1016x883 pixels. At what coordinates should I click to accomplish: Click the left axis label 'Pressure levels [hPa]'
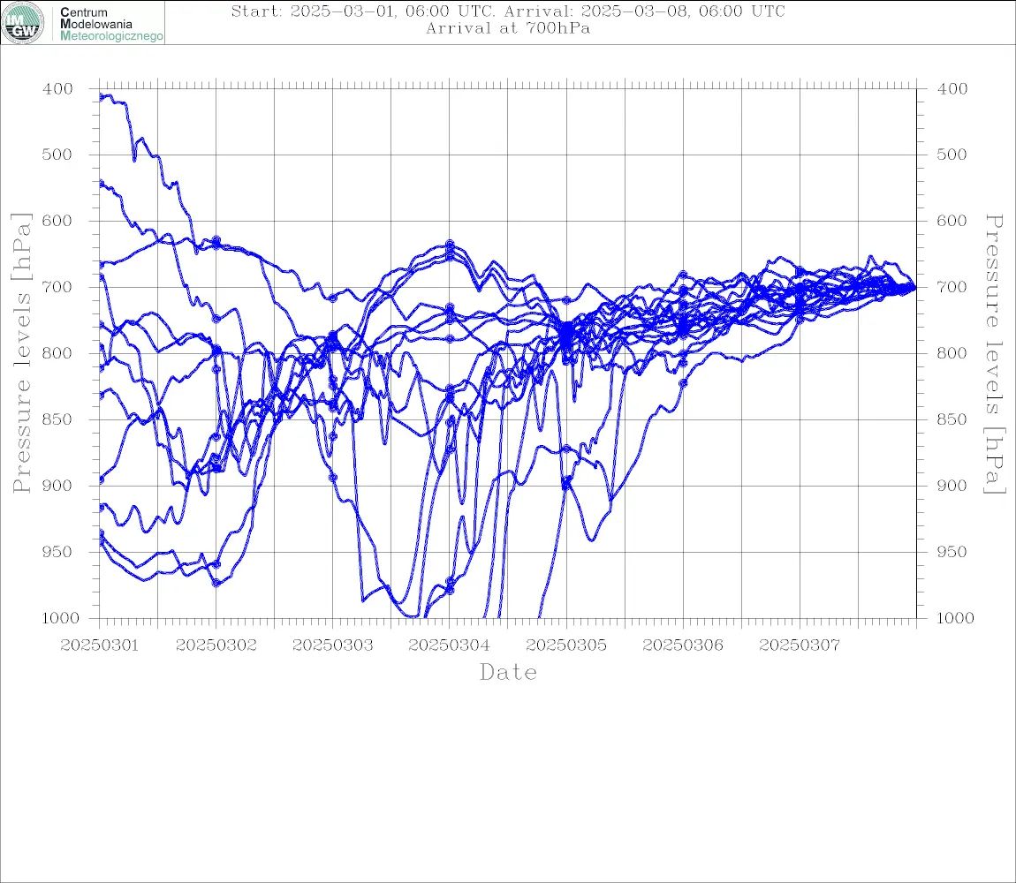(x=21, y=353)
